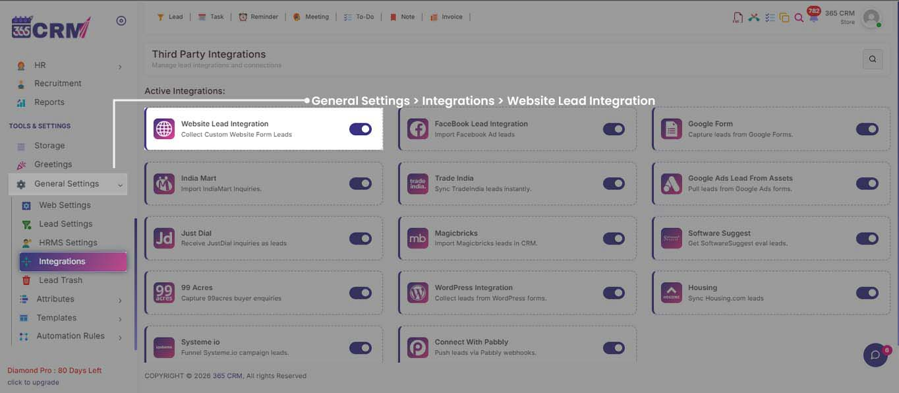Click the checklist icon in top bar
The image size is (899, 393).
coord(770,18)
